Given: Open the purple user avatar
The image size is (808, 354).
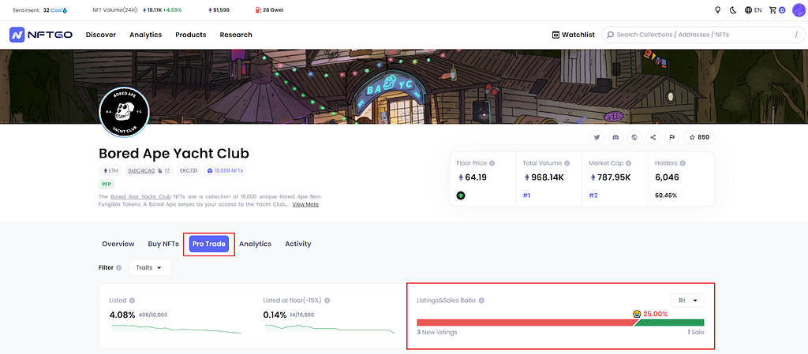Looking at the screenshot, I should [799, 9].
